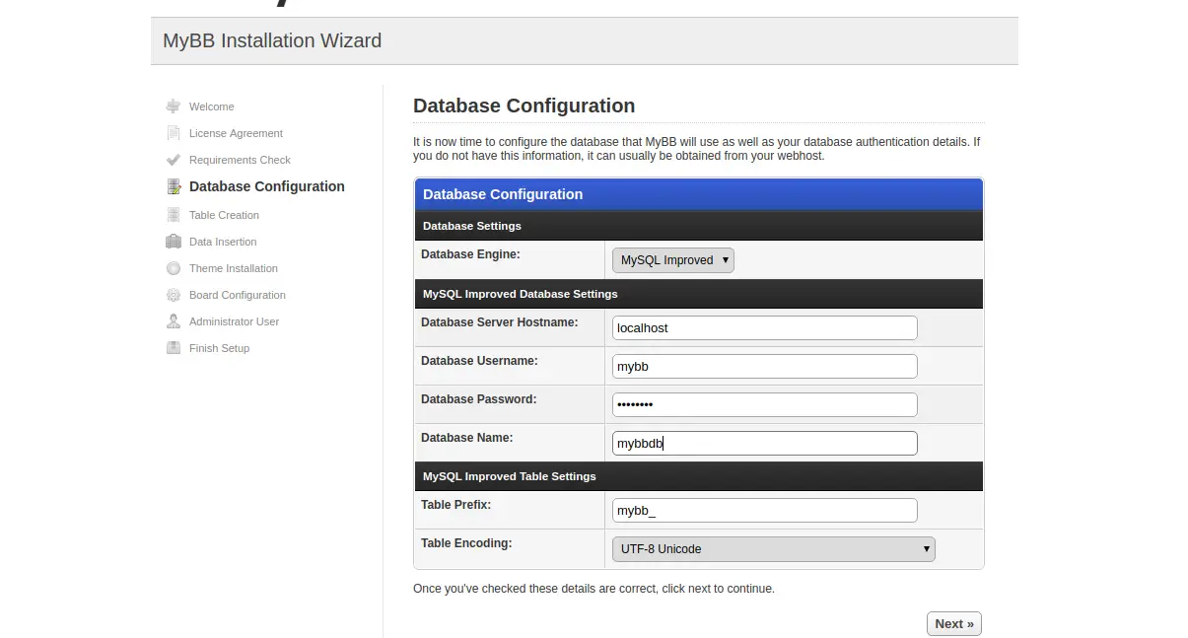Click the "Table Prefix:" label
The image size is (1188, 638).
455,505
